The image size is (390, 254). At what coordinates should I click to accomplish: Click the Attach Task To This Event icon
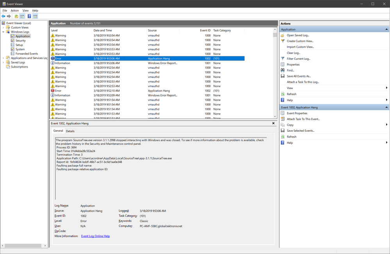pos(283,119)
